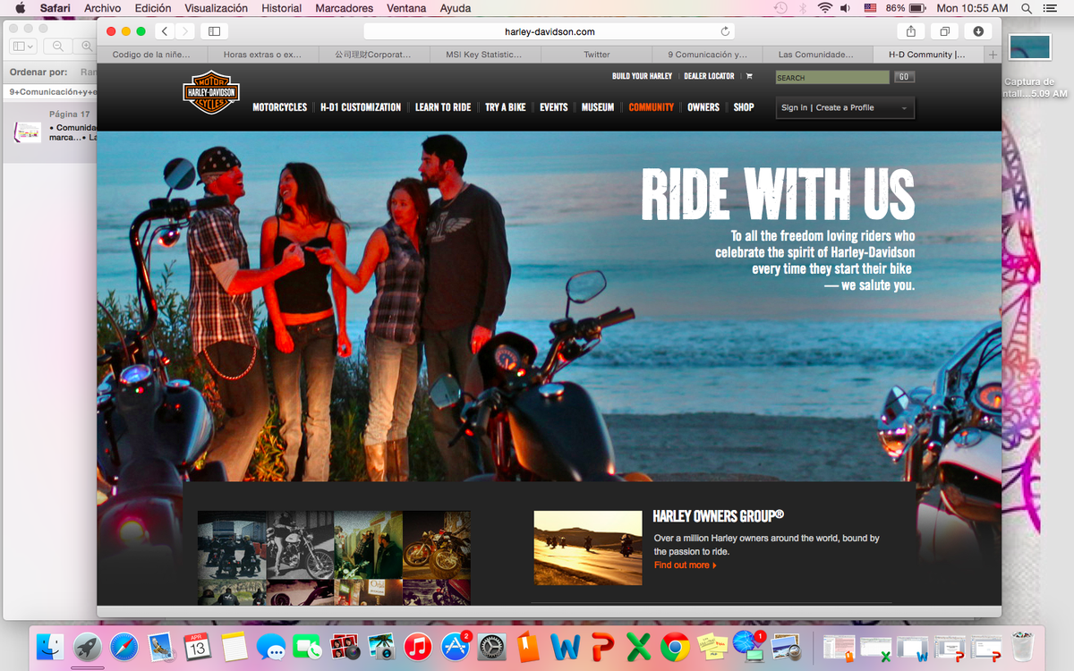Open the TRY A BIKE page
This screenshot has width=1074, height=671.
coord(506,107)
